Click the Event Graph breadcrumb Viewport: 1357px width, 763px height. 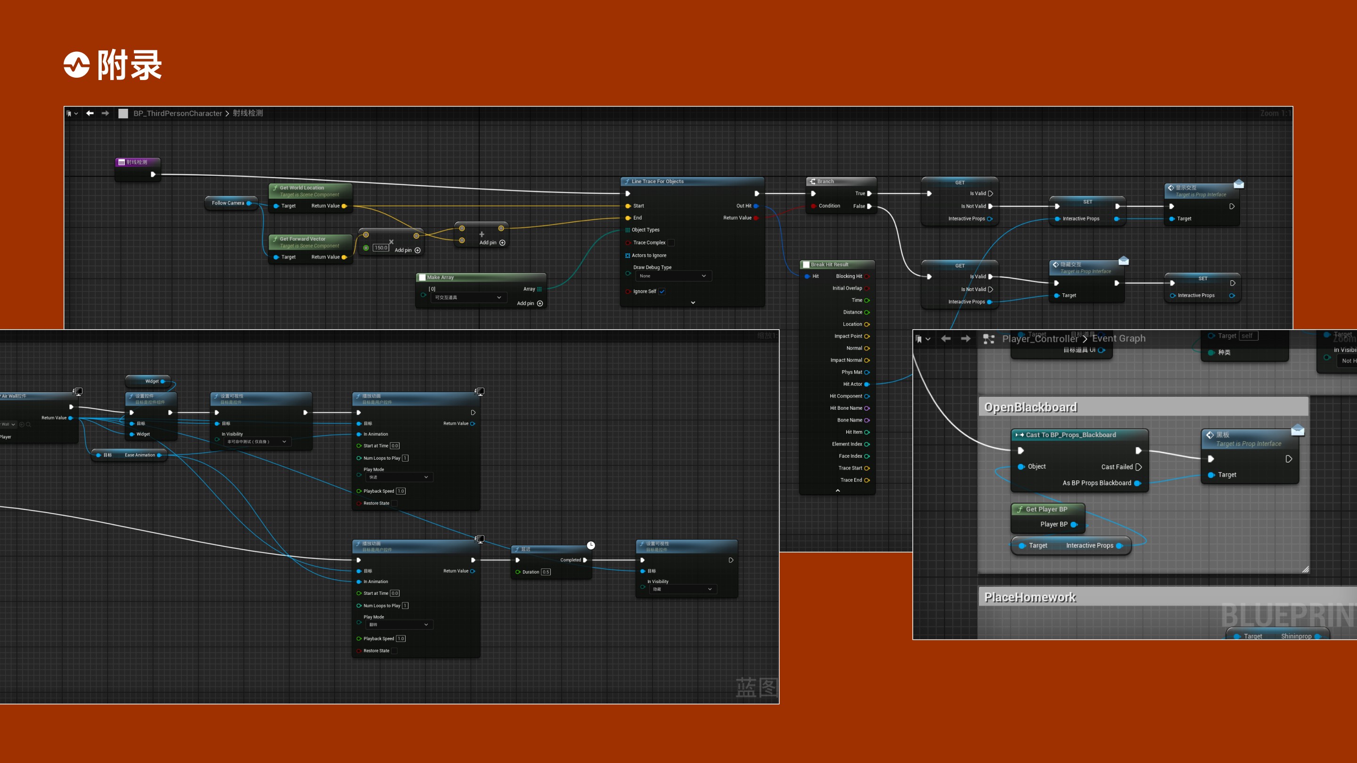(1119, 339)
